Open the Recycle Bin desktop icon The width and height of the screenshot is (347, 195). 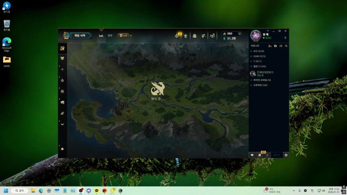click(7, 26)
